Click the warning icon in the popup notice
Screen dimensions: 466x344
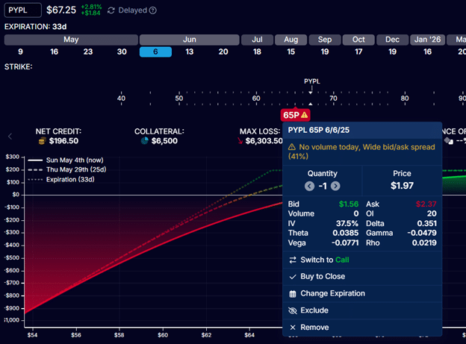click(292, 147)
